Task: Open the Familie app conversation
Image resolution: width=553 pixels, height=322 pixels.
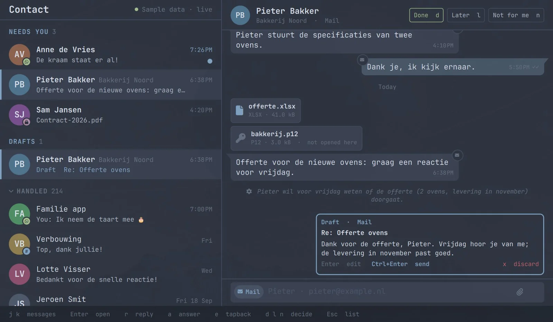Action: pos(111,214)
